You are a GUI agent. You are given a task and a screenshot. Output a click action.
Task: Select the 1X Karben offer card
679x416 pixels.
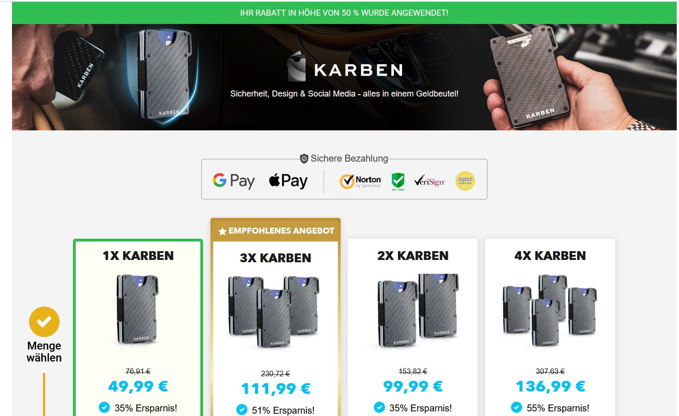coord(138,328)
